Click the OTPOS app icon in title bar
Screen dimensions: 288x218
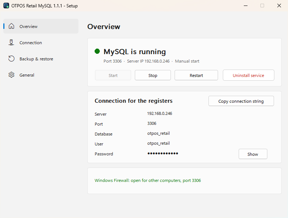click(6, 6)
